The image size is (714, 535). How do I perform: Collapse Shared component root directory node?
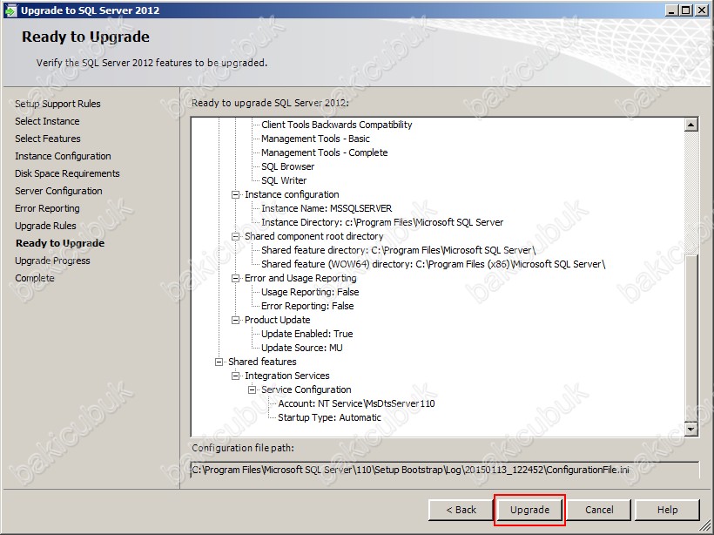point(235,236)
